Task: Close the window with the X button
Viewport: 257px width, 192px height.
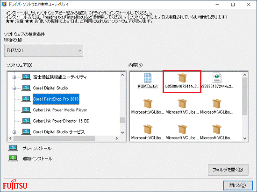Action: click(249, 5)
